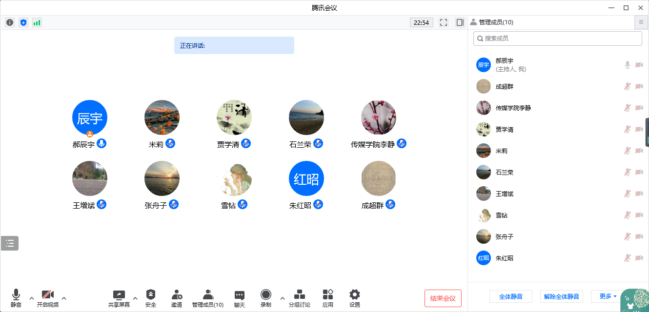The width and height of the screenshot is (649, 312).
Task: Toggle the microphone mute (静音) button
Action: coord(16,298)
